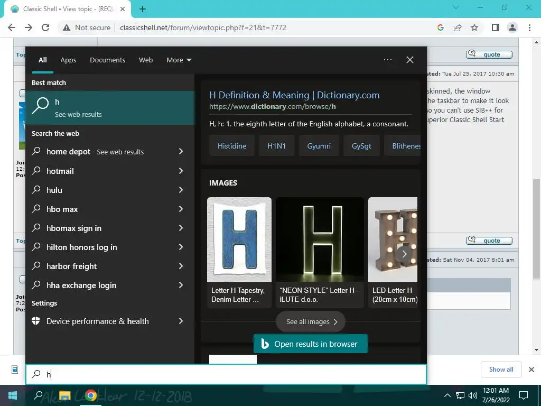Click the Windows Start button
The width and height of the screenshot is (541, 406).
pos(13,395)
